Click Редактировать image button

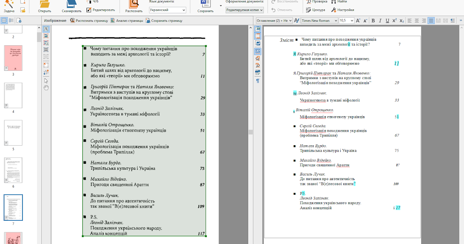point(101,10)
